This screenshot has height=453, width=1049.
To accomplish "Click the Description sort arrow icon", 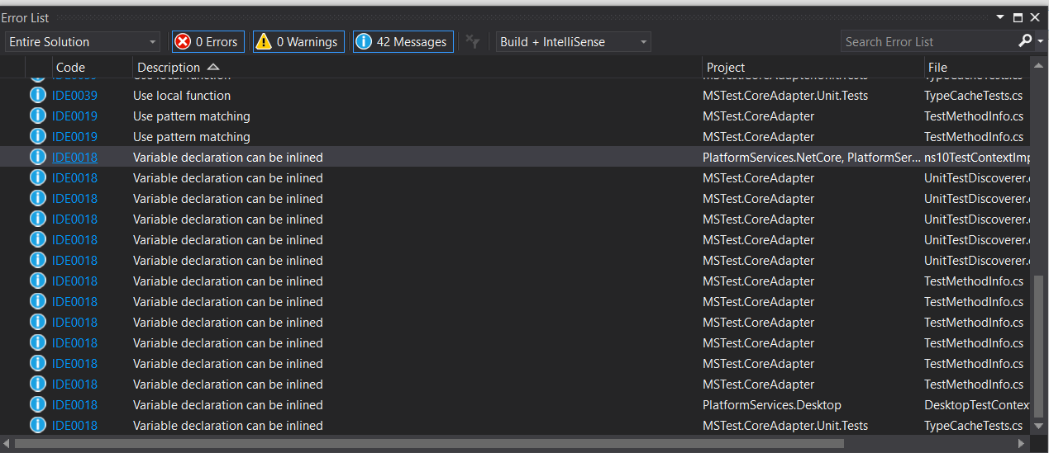I will pos(213,67).
